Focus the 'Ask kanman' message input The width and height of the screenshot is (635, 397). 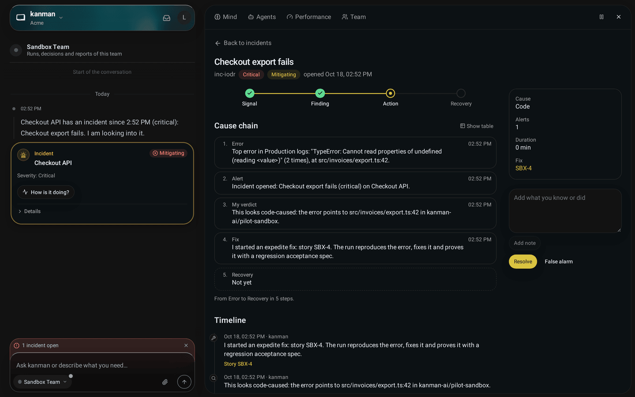point(102,365)
